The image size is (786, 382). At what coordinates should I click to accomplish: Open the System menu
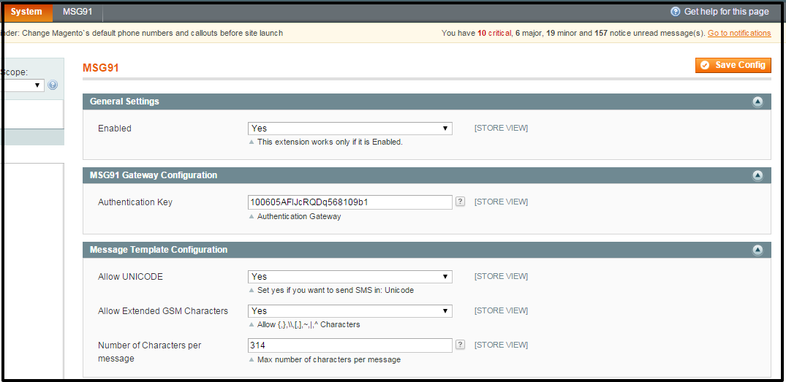click(x=26, y=12)
